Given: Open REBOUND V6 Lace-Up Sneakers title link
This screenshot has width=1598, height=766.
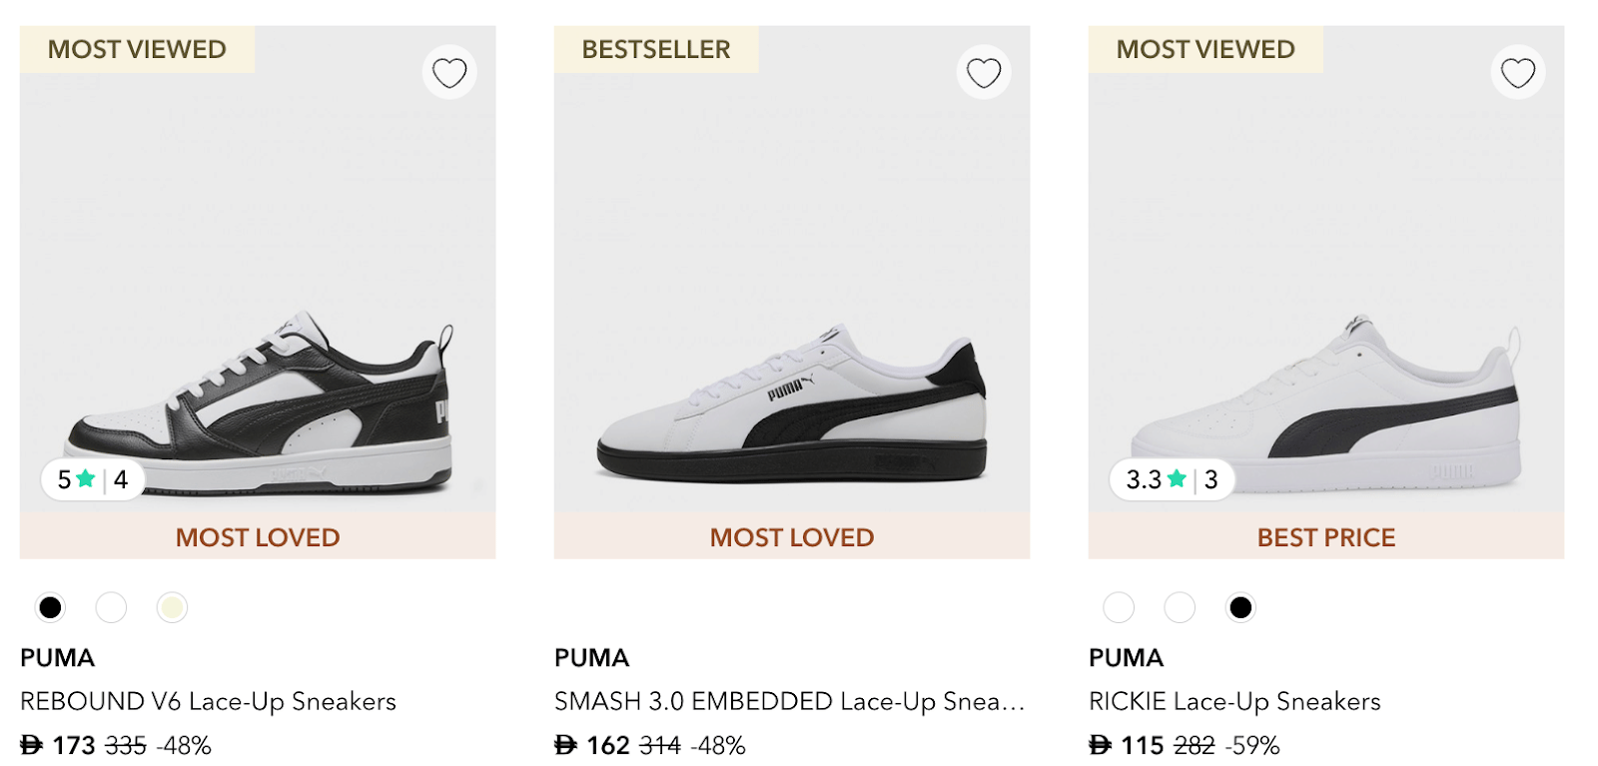Looking at the screenshot, I should 208,701.
